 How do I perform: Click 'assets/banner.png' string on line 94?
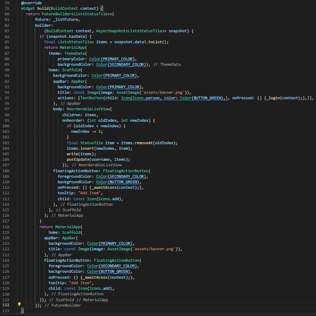click(163, 92)
